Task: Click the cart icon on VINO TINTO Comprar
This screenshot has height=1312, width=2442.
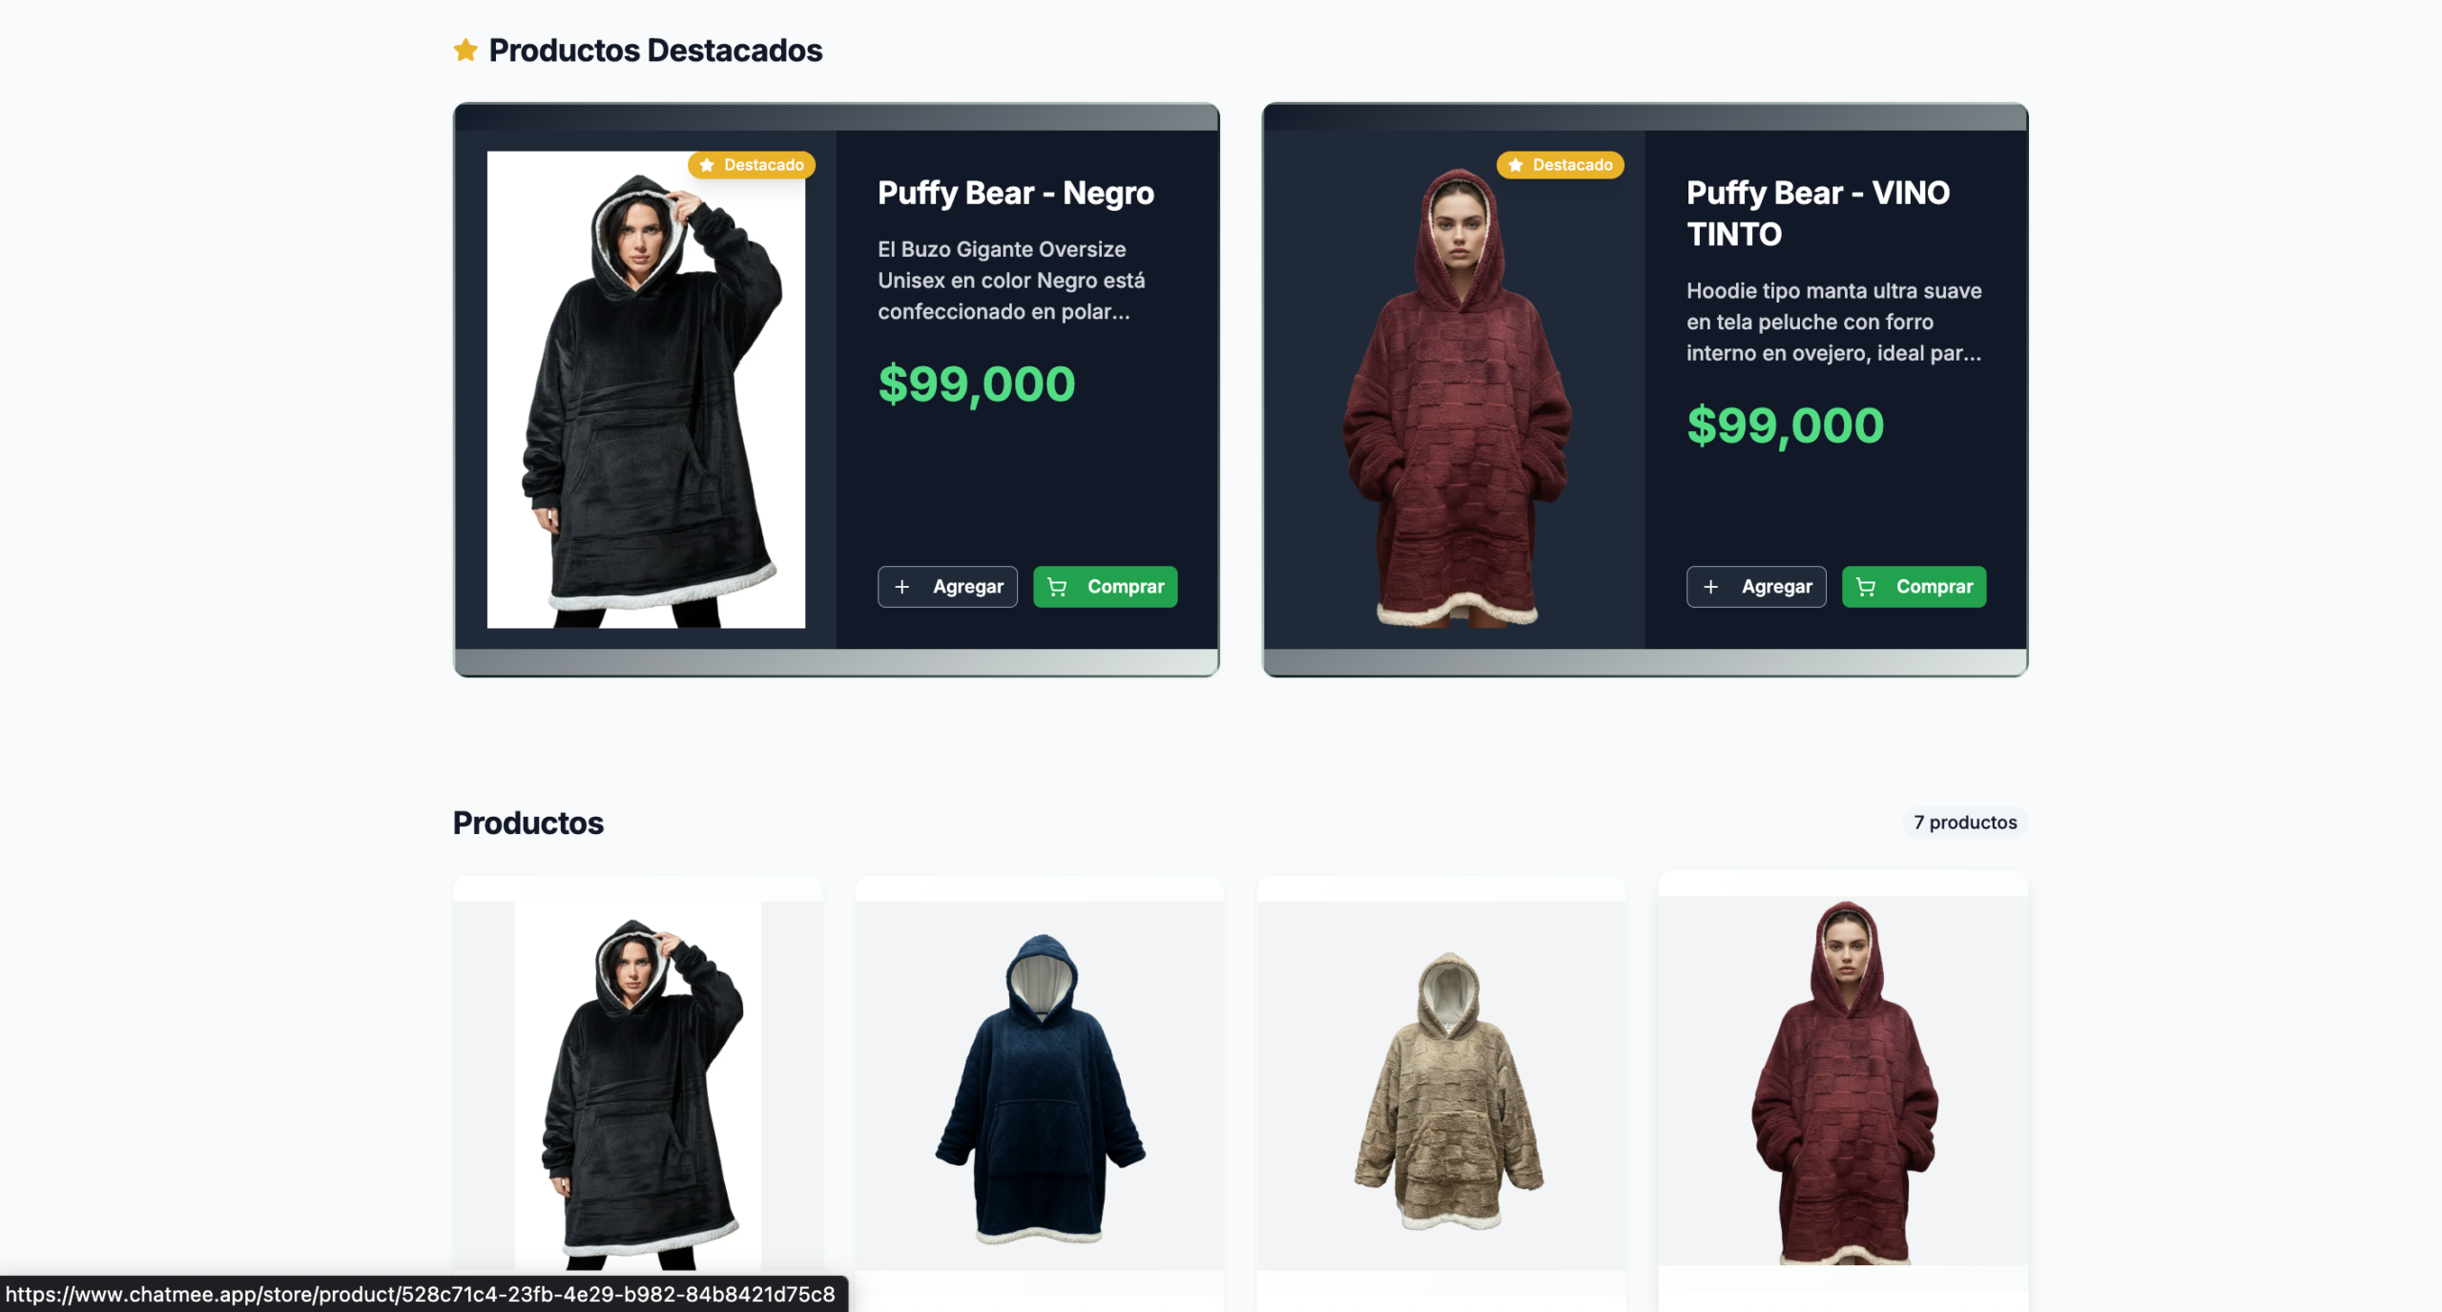Action: pyautogui.click(x=1866, y=587)
